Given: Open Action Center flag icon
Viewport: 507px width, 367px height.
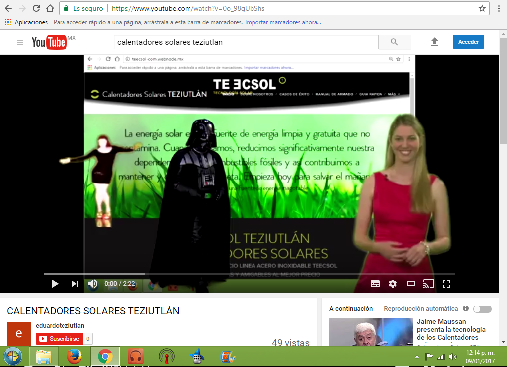Looking at the screenshot, I should point(429,356).
